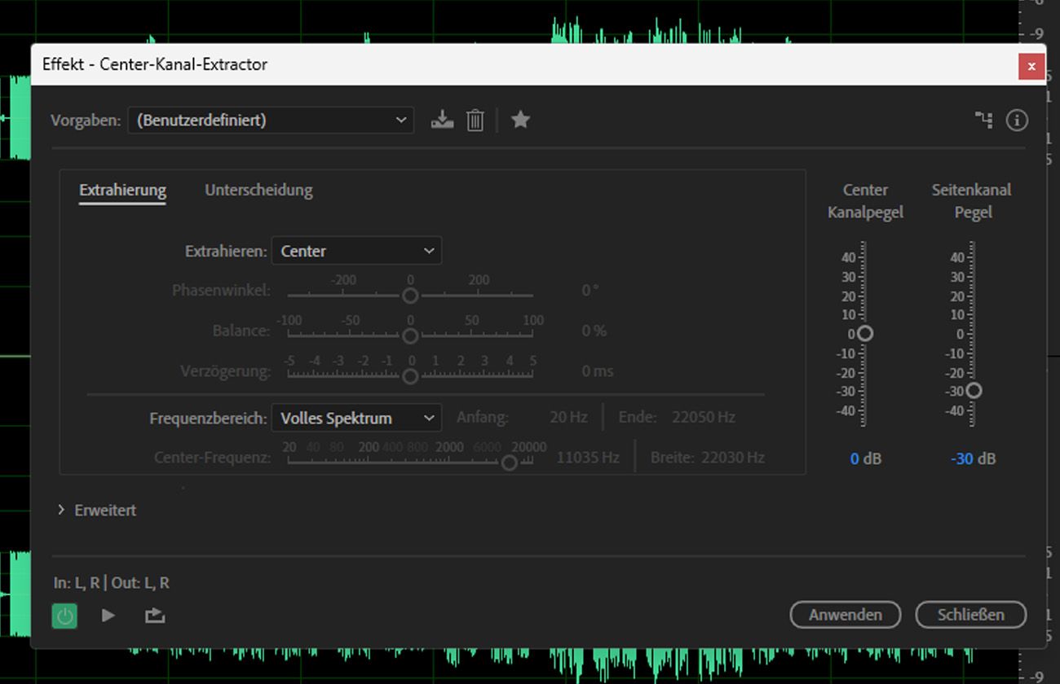Image resolution: width=1060 pixels, height=684 pixels.
Task: Click the Center Kanalpegel slider knob
Action: coord(865,333)
